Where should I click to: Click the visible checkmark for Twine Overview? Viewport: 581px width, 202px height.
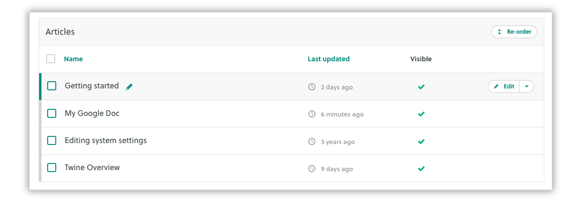[421, 169]
